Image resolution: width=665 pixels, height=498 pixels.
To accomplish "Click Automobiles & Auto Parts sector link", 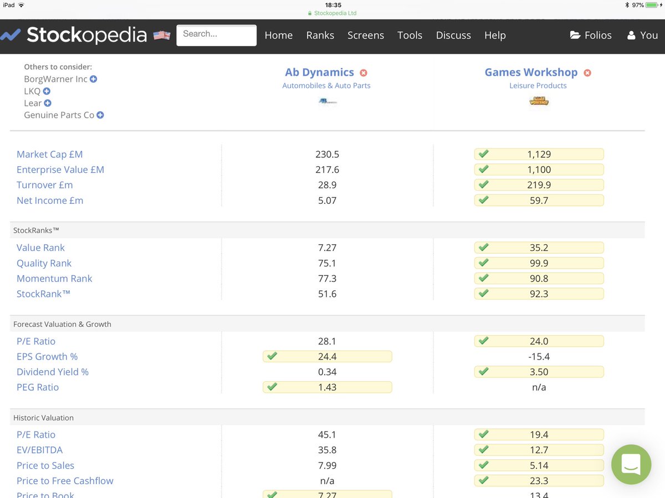I will click(x=326, y=85).
